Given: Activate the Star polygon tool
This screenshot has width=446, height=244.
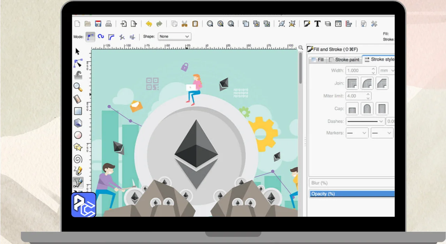Looking at the screenshot, I should [x=78, y=147].
